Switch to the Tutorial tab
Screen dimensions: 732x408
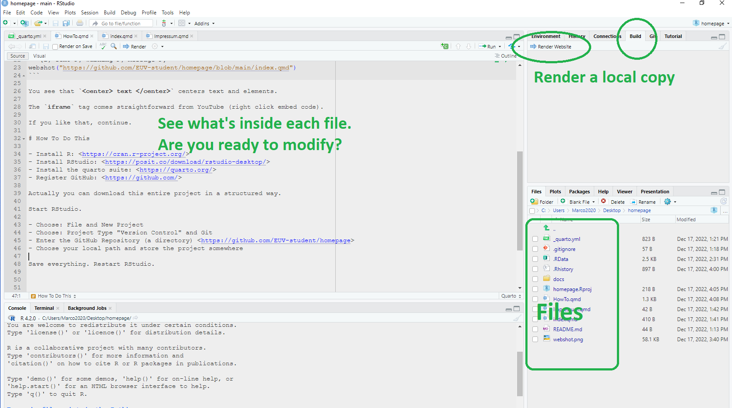673,36
